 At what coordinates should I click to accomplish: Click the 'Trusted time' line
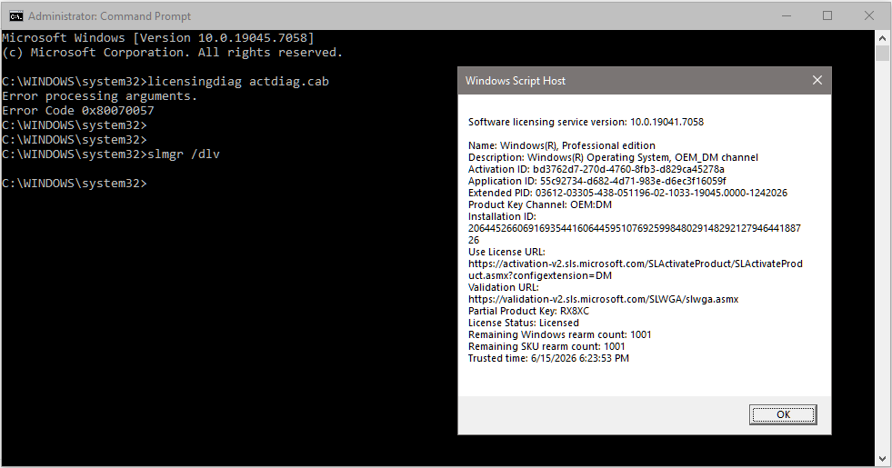pos(548,358)
